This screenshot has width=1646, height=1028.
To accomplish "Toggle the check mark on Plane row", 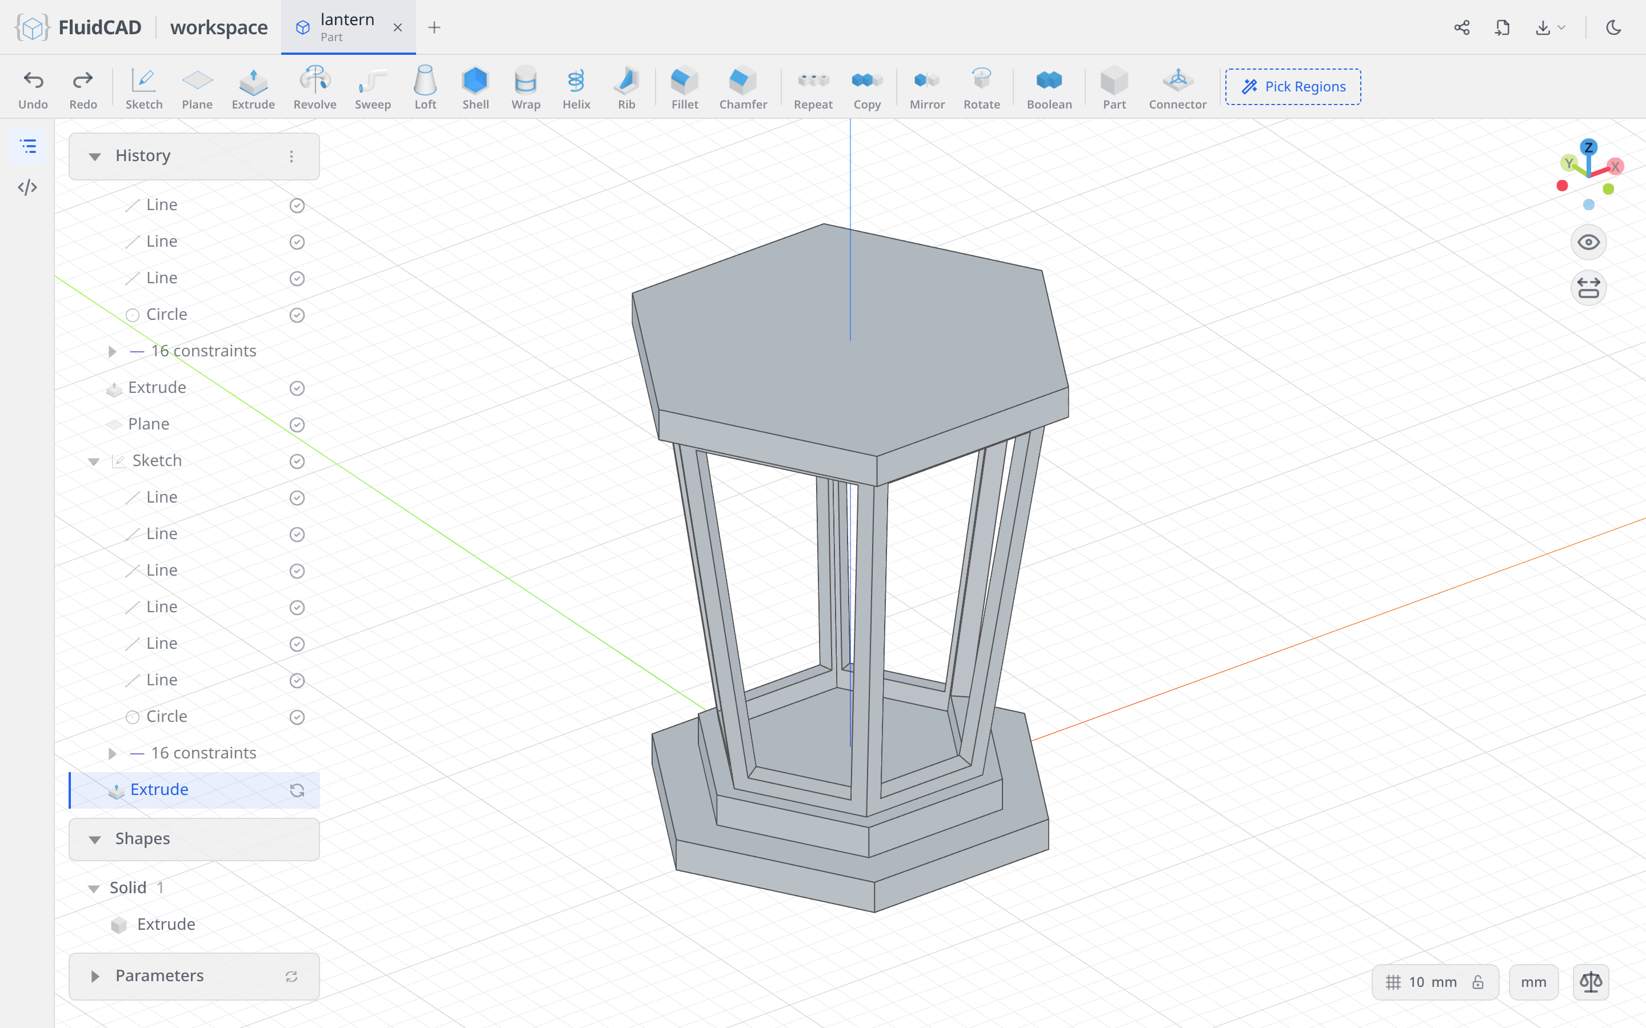I will 297,424.
